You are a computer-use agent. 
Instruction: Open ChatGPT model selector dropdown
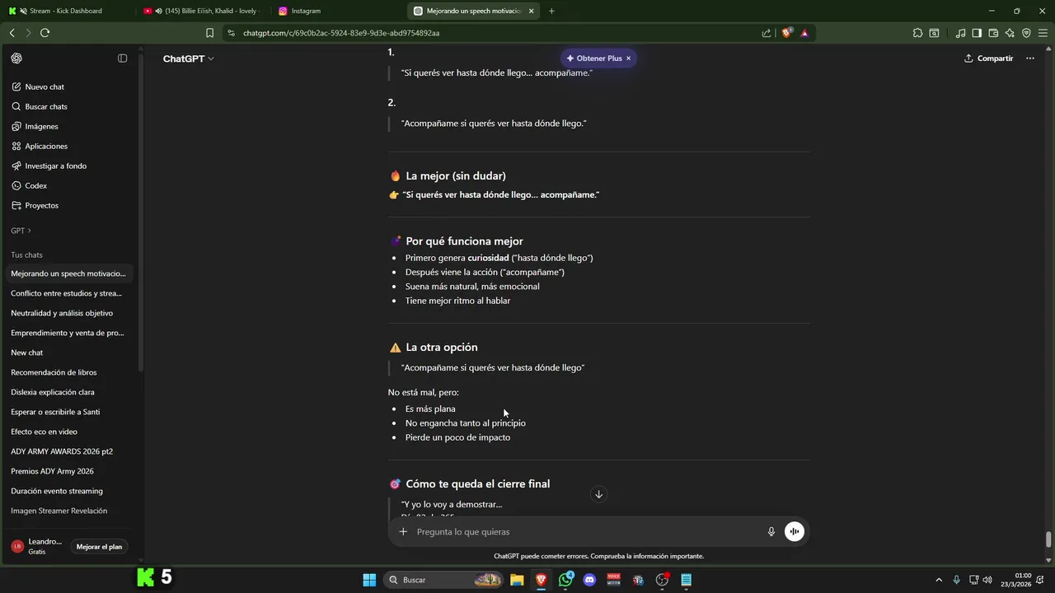[x=188, y=58]
